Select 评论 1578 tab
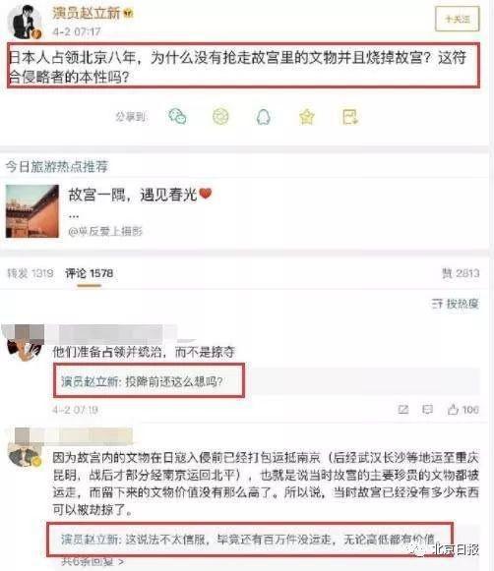Image resolution: width=494 pixels, height=571 pixels. pos(89,273)
